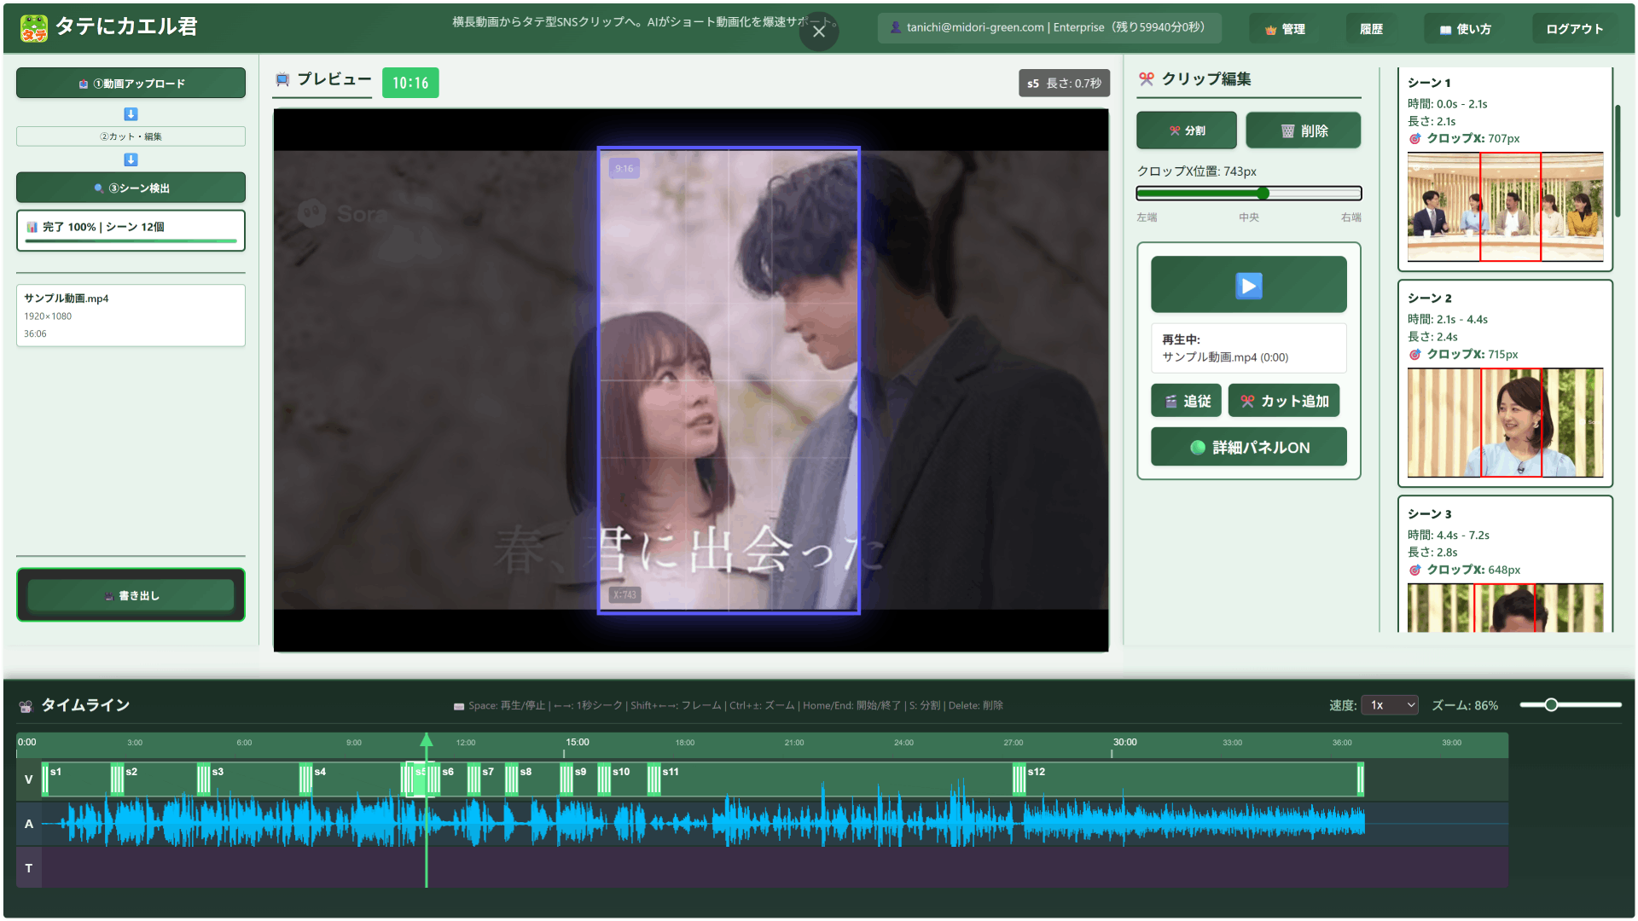Click the scissors 分割 split button
This screenshot has width=1638, height=921.
pos(1186,130)
